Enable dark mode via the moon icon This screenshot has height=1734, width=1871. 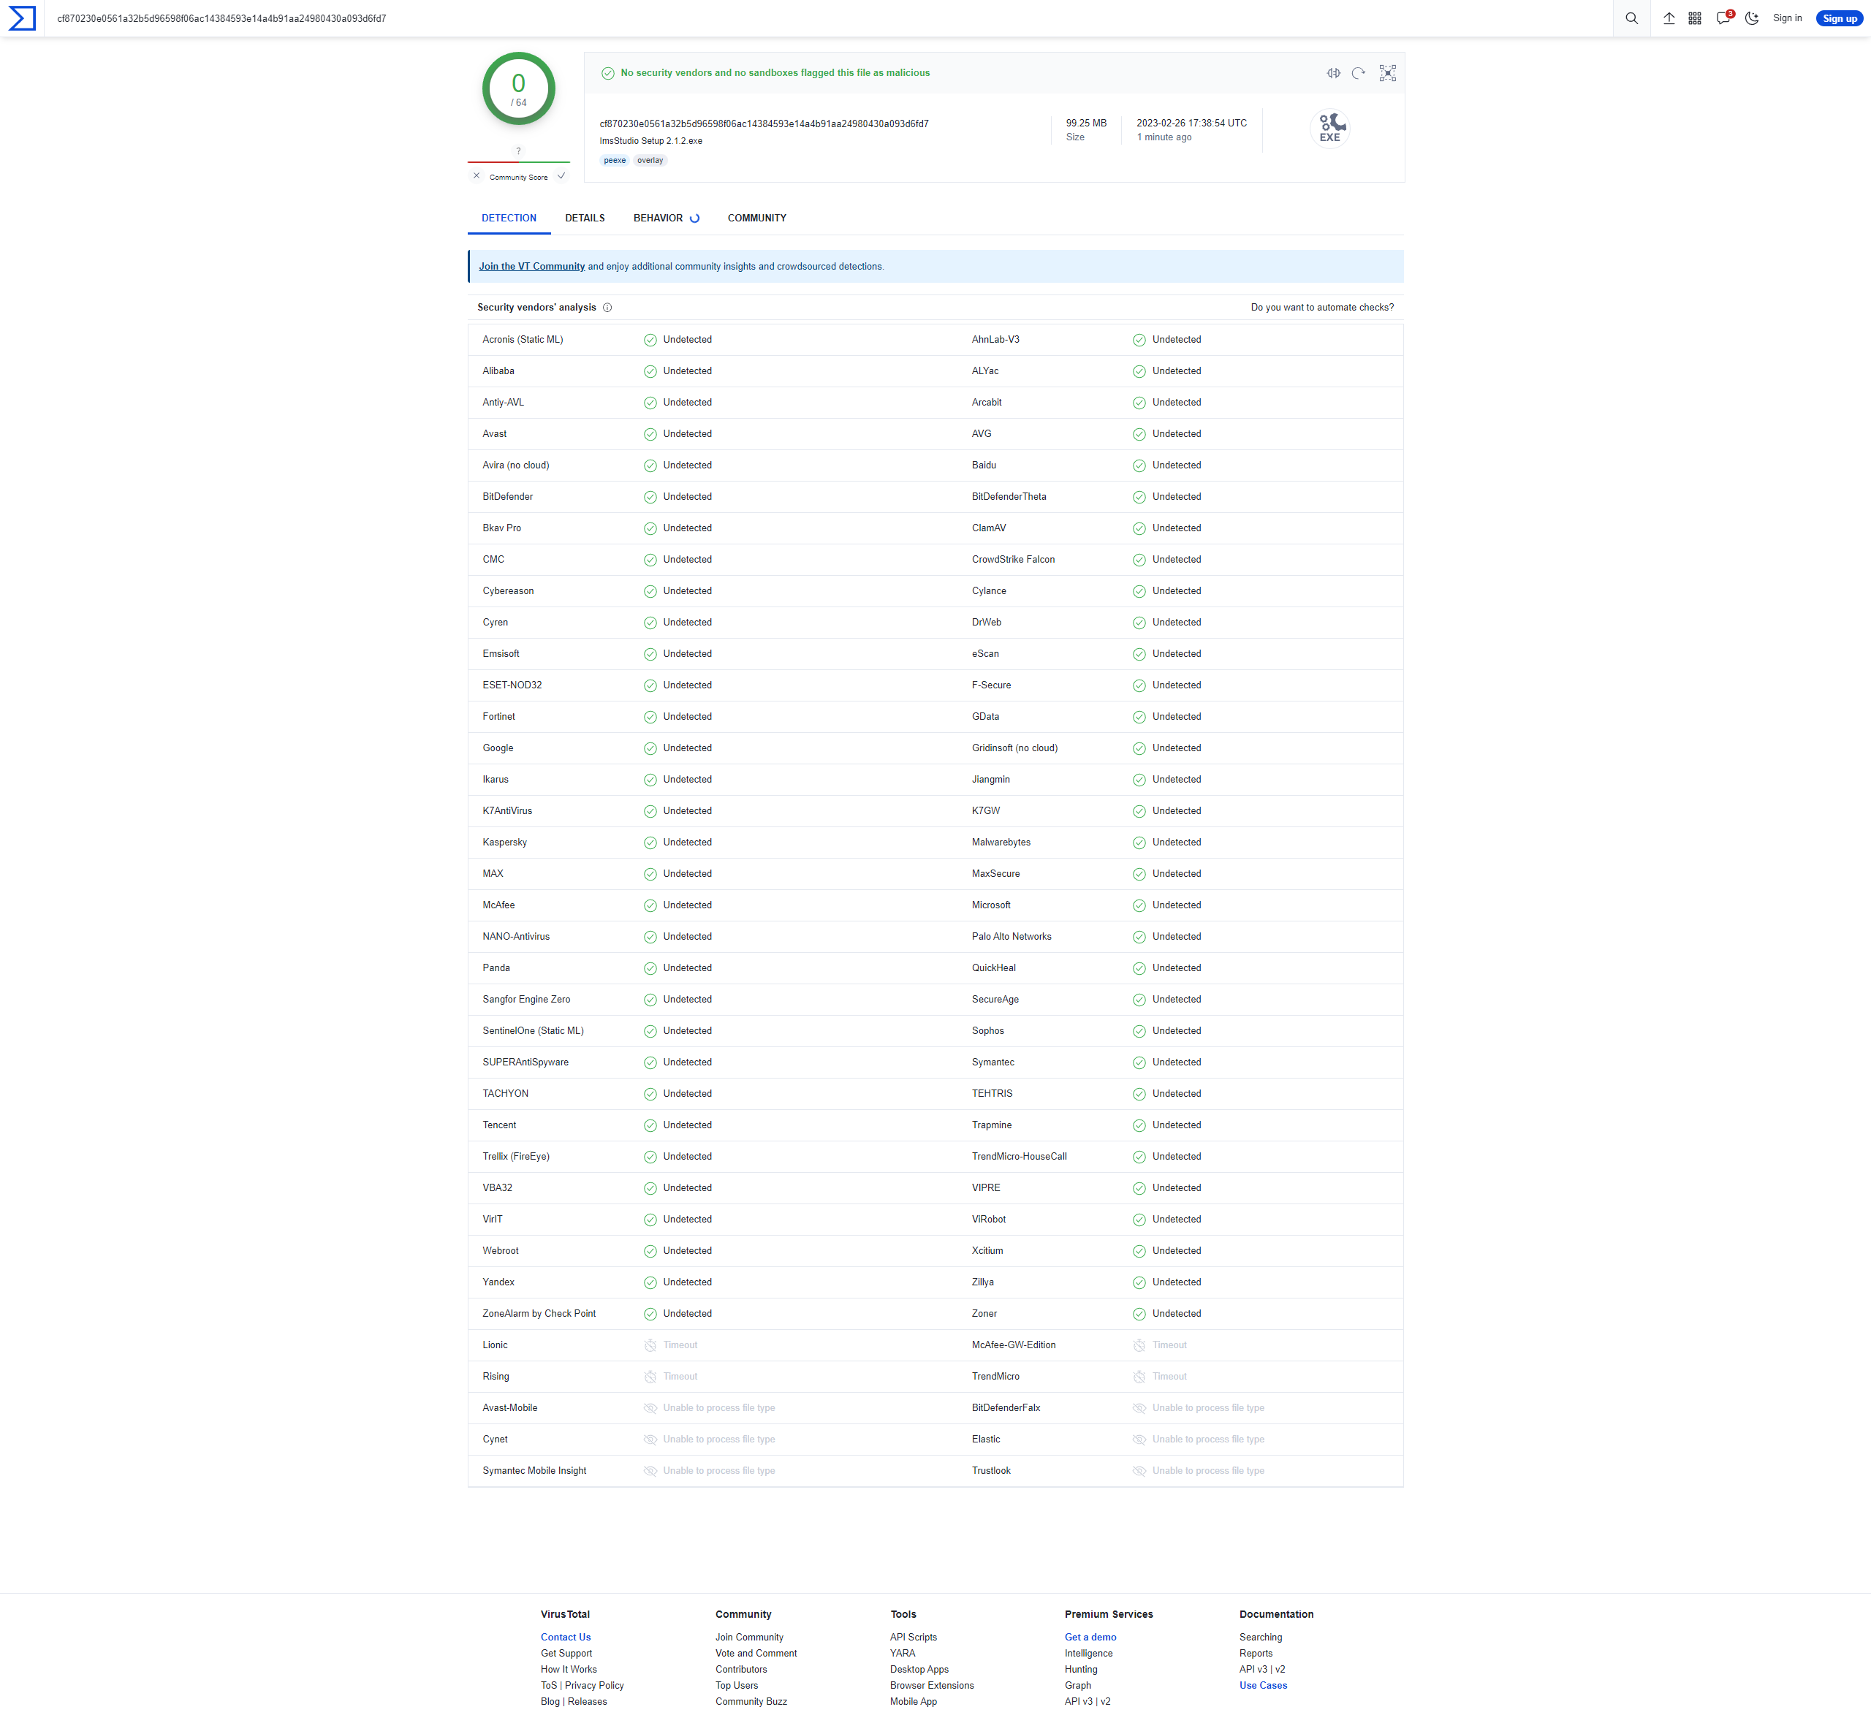(x=1752, y=18)
